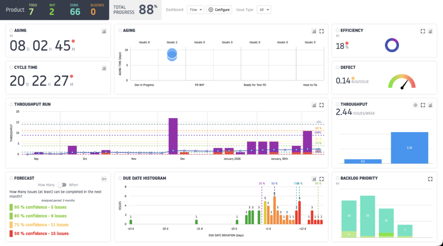Click info icon beside Defect title
The image size is (443, 246).
point(337,68)
